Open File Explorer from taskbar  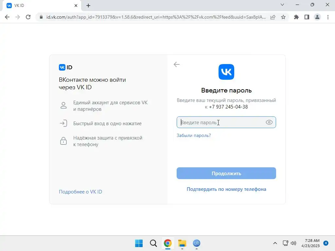pos(182,243)
